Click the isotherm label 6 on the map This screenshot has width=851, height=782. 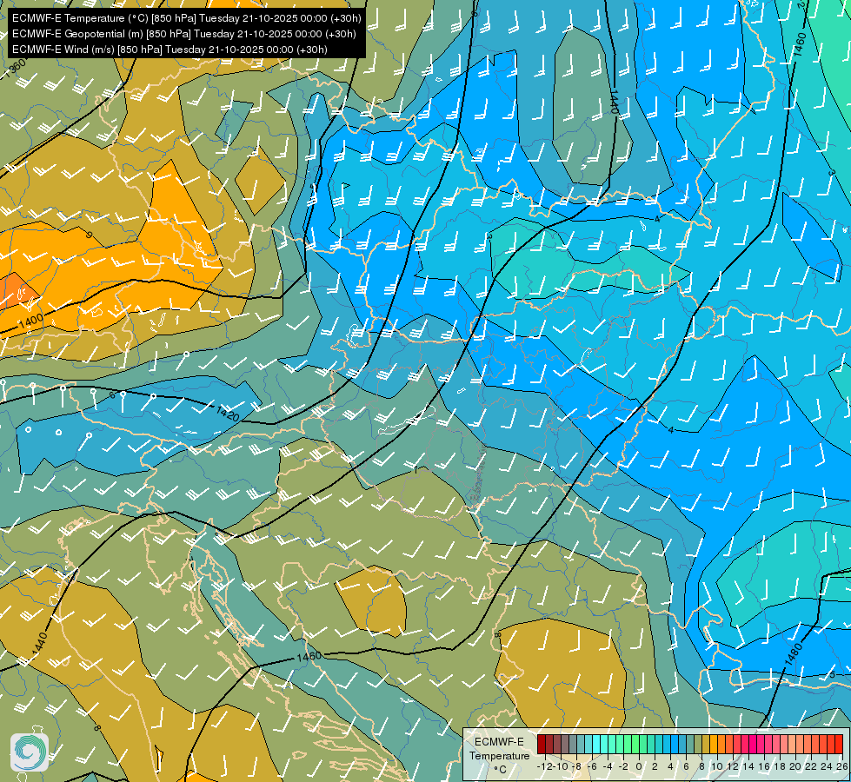[112, 395]
